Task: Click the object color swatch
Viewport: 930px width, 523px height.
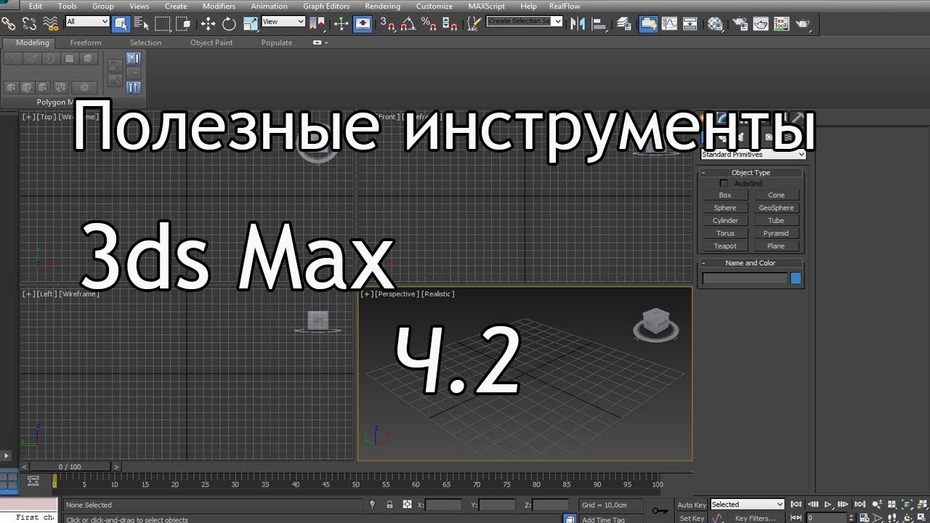Action: click(x=796, y=278)
